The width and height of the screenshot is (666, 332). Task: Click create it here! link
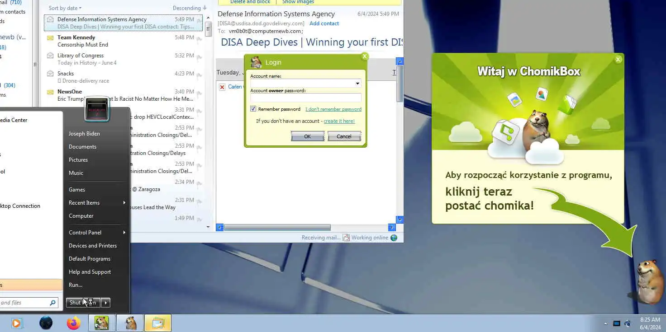pyautogui.click(x=339, y=121)
